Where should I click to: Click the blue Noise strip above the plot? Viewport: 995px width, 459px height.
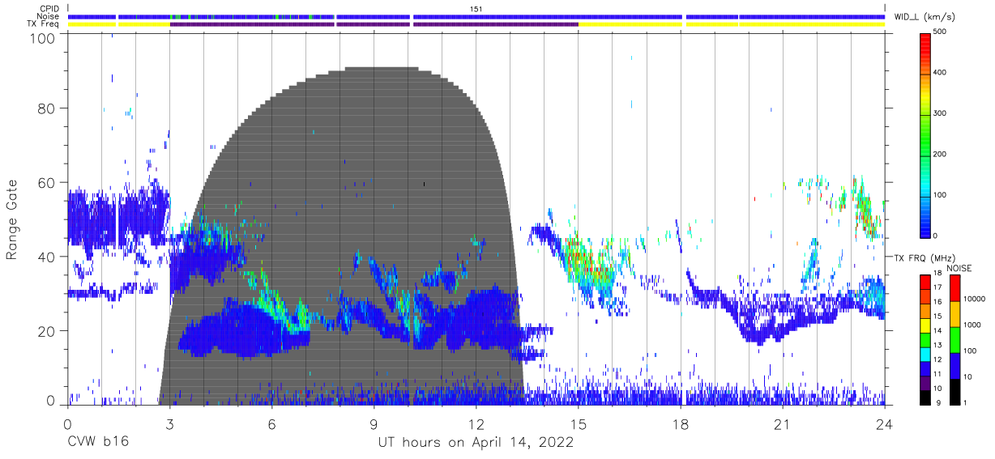[476, 16]
